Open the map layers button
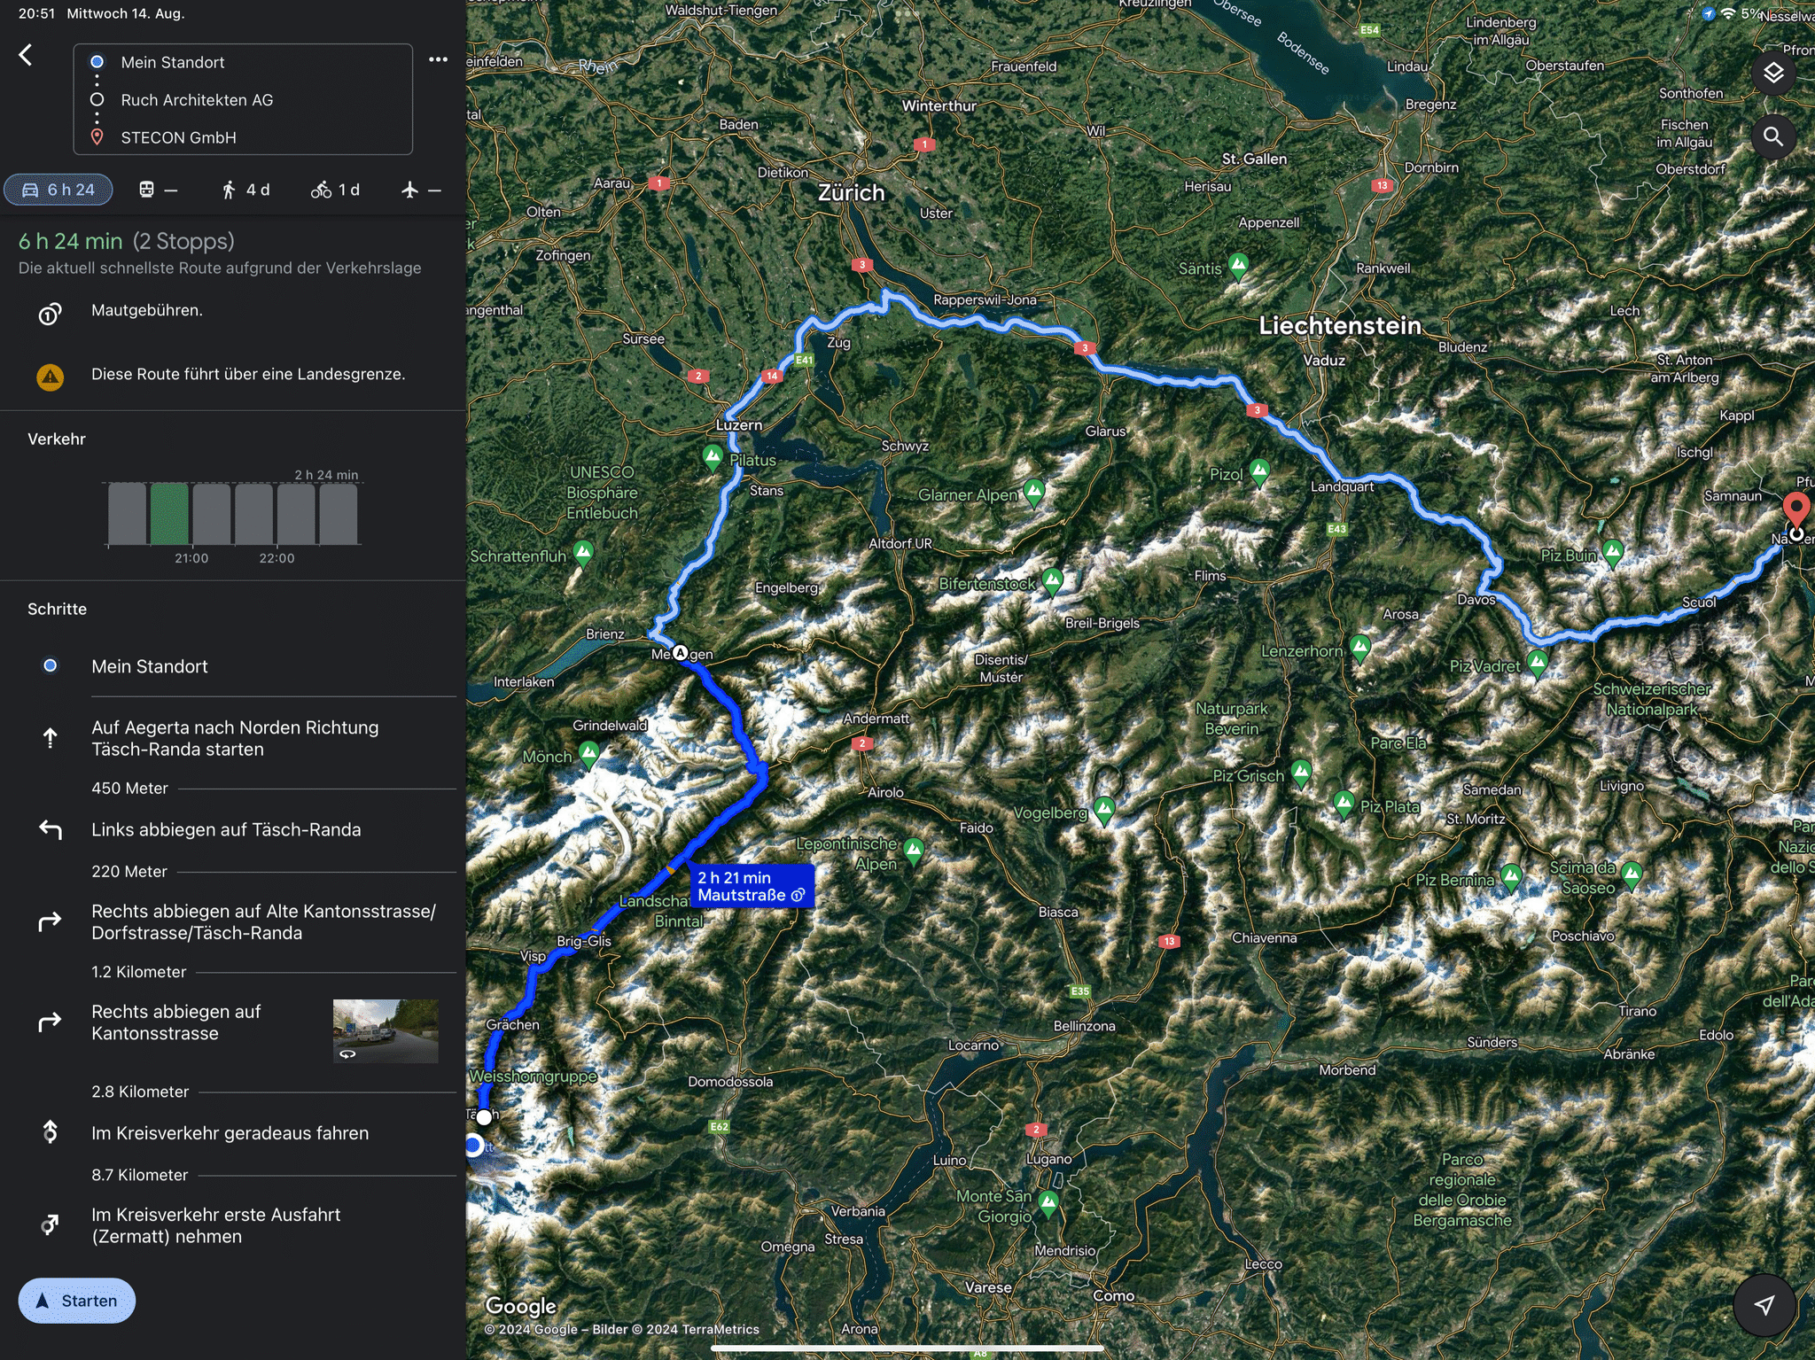The width and height of the screenshot is (1815, 1360). 1772,73
